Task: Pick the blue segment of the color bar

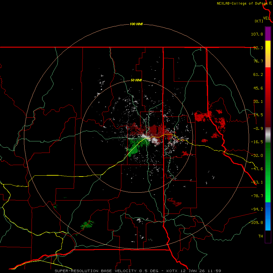Action: tap(268, 216)
